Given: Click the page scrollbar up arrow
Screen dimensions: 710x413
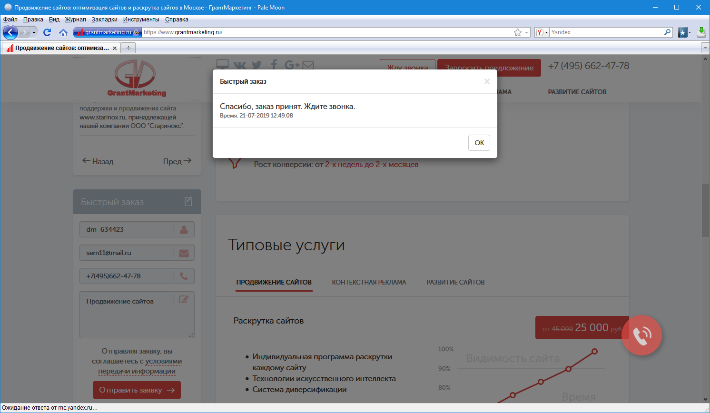Looking at the screenshot, I should [706, 59].
